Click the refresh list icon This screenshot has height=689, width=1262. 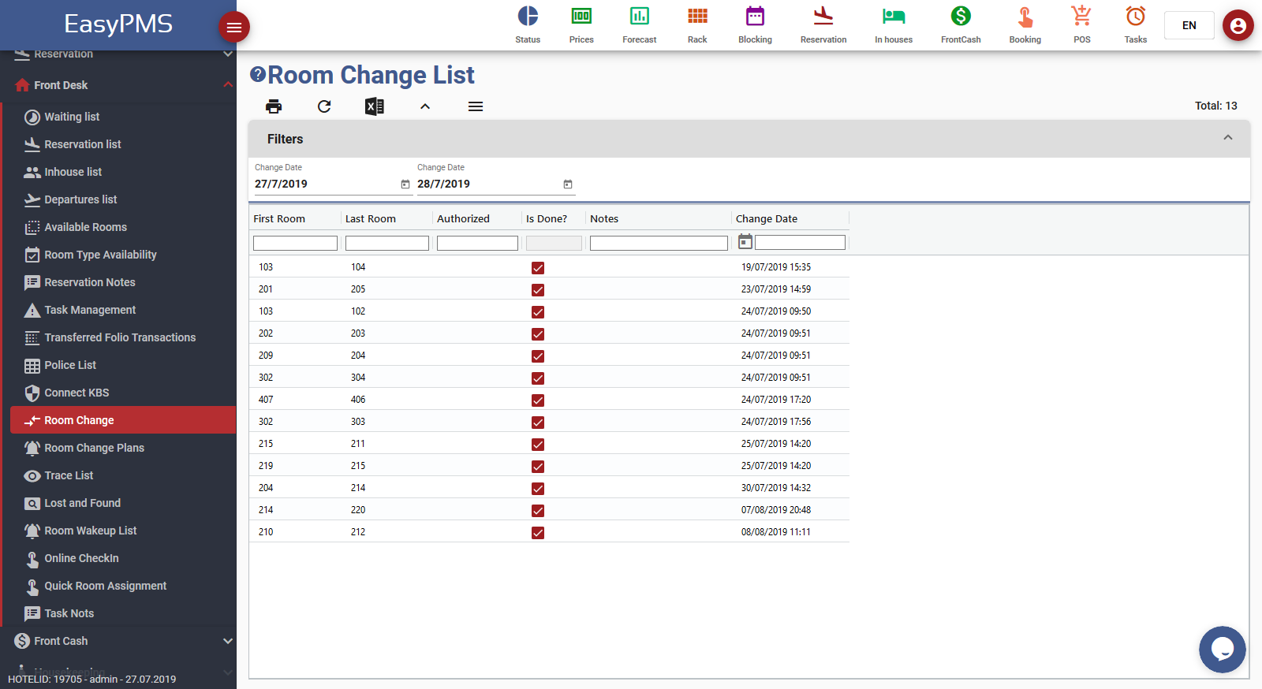point(324,106)
